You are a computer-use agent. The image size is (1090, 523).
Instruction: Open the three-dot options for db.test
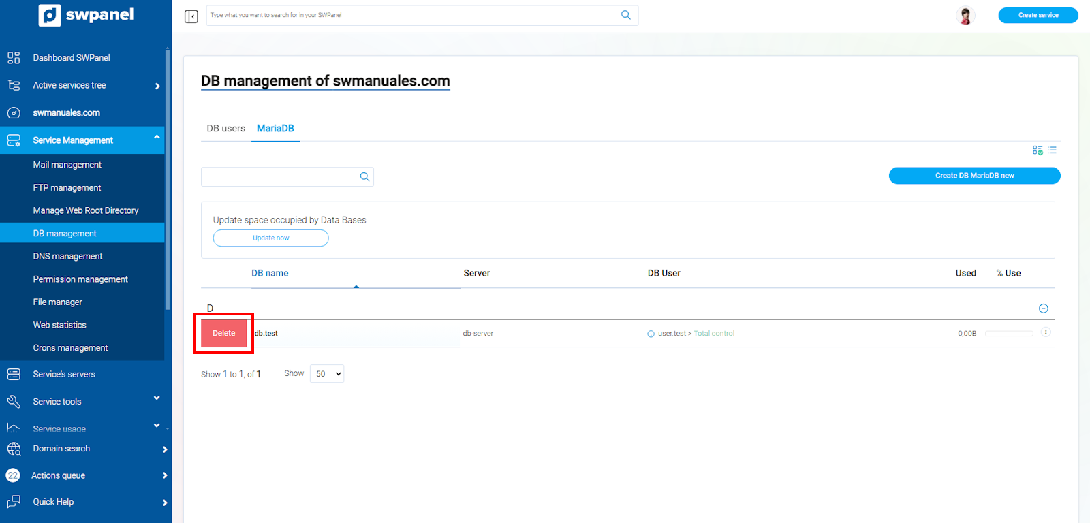tap(1046, 332)
